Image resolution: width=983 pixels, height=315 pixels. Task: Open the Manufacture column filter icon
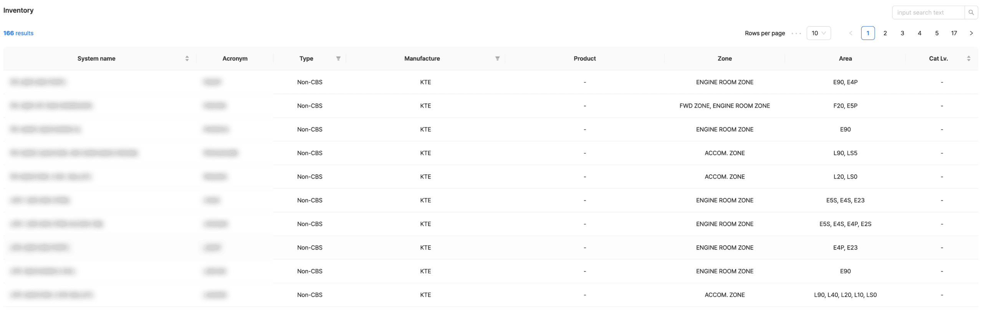pyautogui.click(x=497, y=58)
